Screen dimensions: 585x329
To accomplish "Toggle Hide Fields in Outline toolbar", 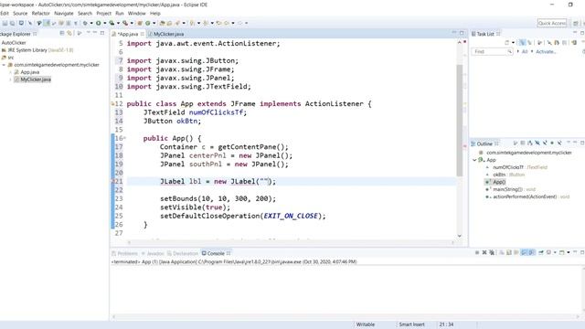I will coord(537,143).
